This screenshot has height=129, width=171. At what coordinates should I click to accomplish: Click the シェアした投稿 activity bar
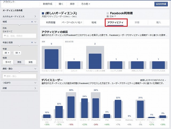pos(116,65)
